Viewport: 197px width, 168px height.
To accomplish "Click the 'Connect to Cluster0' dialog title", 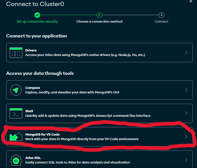I will click(35, 4).
